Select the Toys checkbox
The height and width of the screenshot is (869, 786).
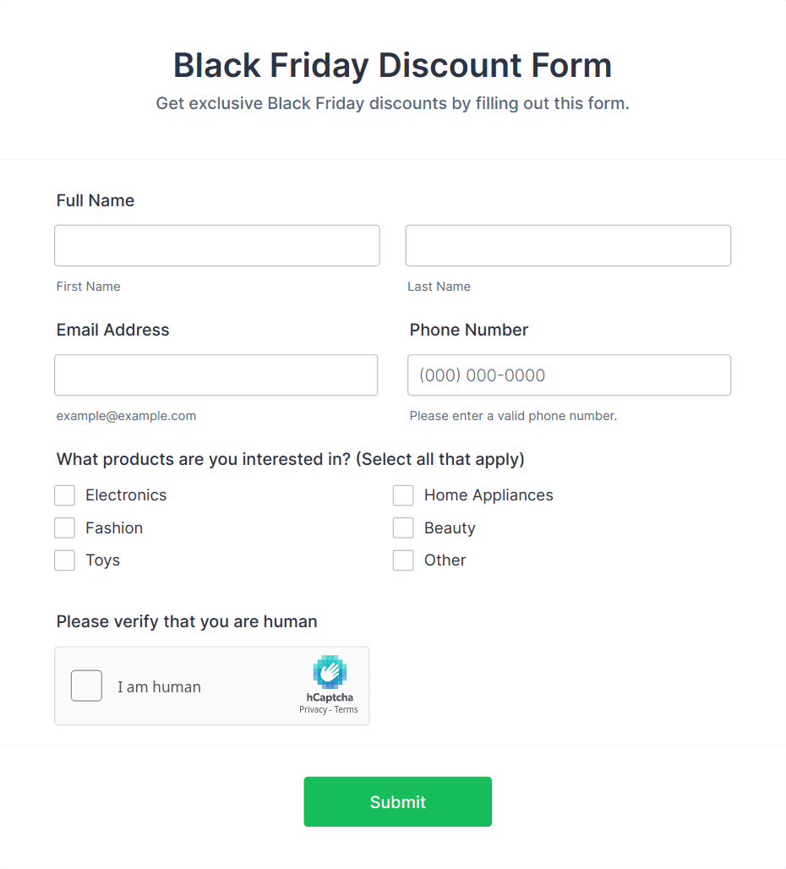click(65, 560)
